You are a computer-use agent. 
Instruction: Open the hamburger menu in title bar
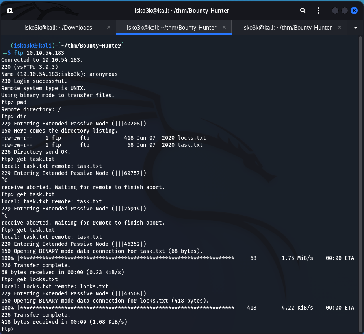tap(319, 11)
